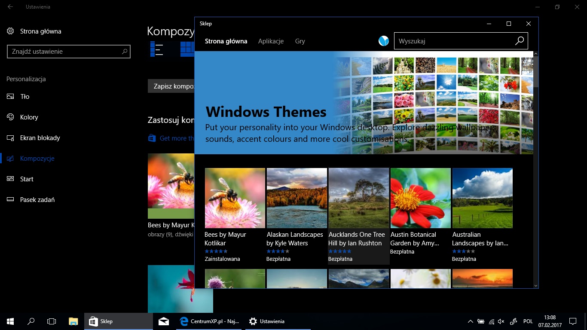This screenshot has height=330, width=587.
Task: Open Task View on taskbar
Action: click(52, 321)
